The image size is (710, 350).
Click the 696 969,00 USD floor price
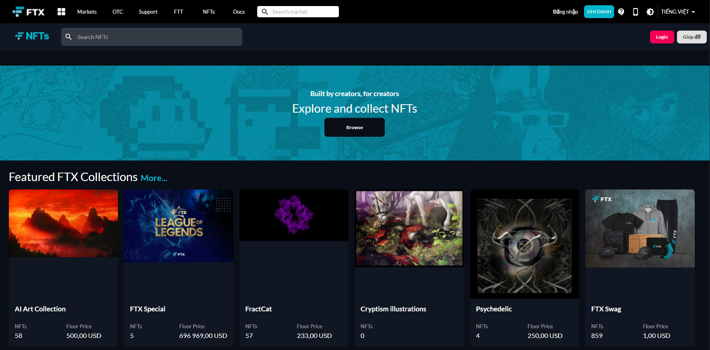click(x=203, y=336)
